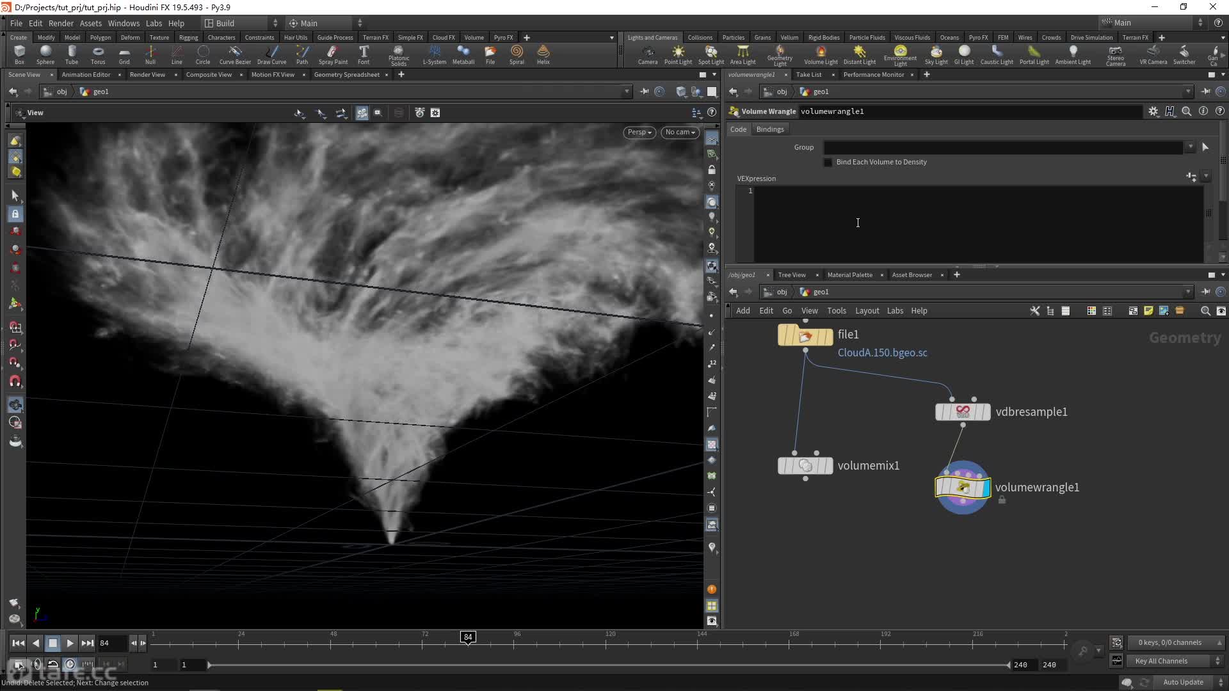Click Layout in network editor menu
This screenshot has width=1229, height=691.
coord(867,311)
